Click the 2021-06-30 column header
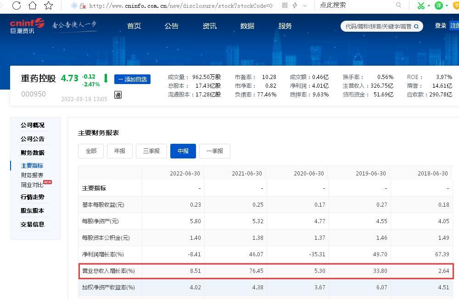Image resolution: width=459 pixels, height=299 pixels. (247, 174)
